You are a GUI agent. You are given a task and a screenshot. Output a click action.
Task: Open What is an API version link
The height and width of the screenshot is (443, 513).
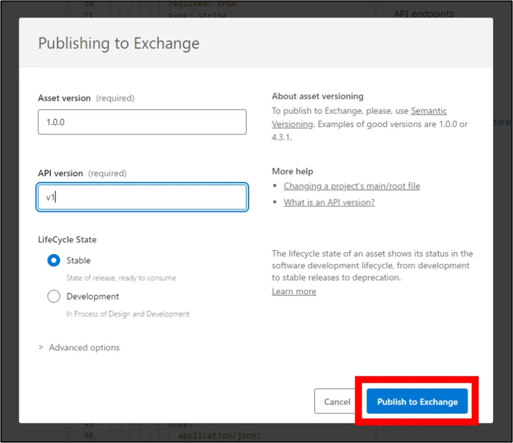click(329, 202)
